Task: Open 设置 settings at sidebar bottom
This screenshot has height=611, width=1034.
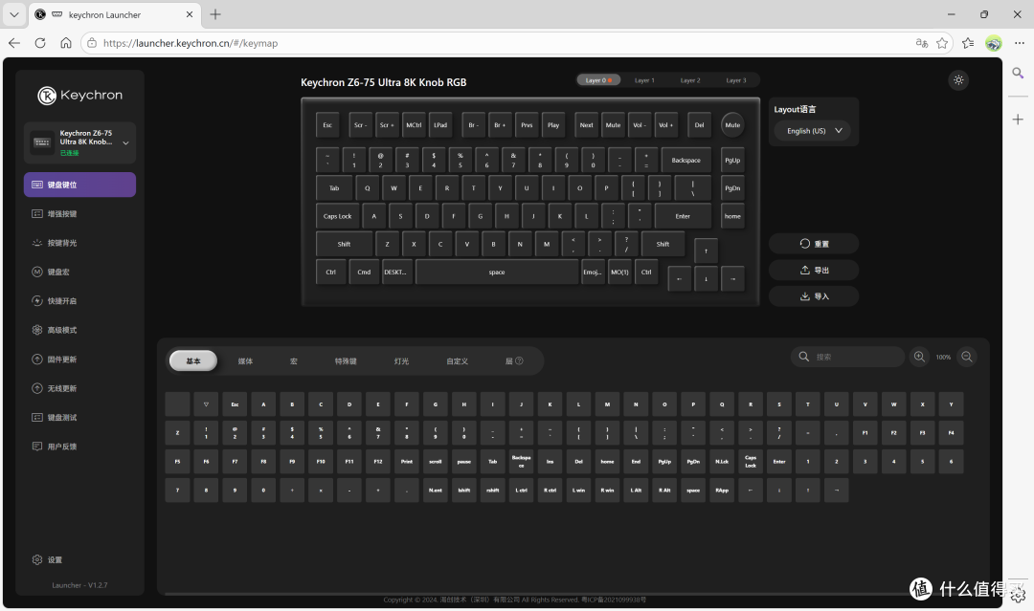Action: [48, 559]
